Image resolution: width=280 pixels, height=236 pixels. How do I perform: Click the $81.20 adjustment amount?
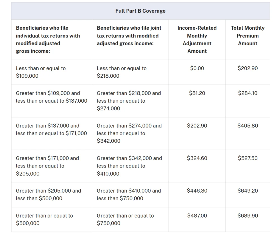pos(197,93)
